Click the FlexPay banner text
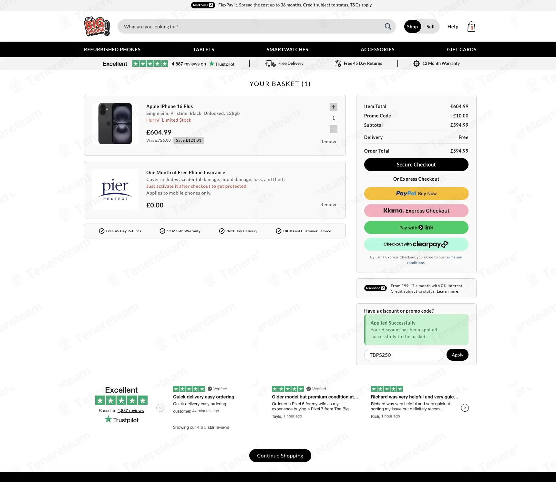Image resolution: width=556 pixels, height=482 pixels. [x=295, y=5]
